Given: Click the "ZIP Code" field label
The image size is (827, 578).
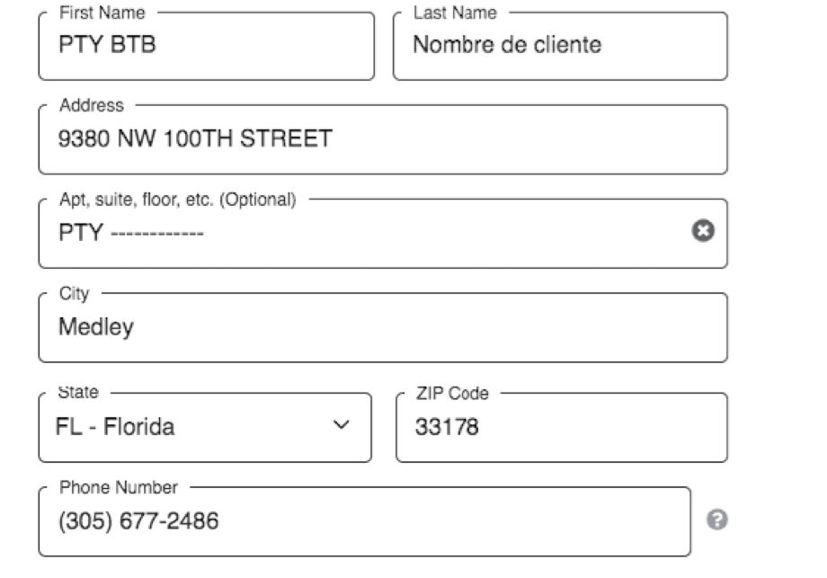Looking at the screenshot, I should [x=452, y=393].
